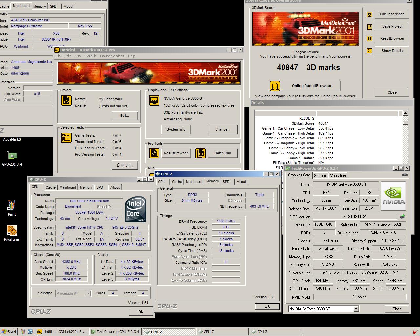
Task: Select Cache tab in CPU-Z processor window
Action: point(51,187)
